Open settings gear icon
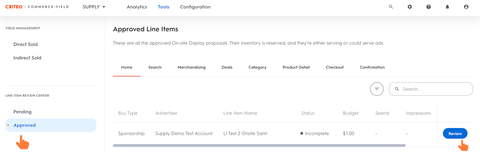The height and width of the screenshot is (152, 480). 409,7
